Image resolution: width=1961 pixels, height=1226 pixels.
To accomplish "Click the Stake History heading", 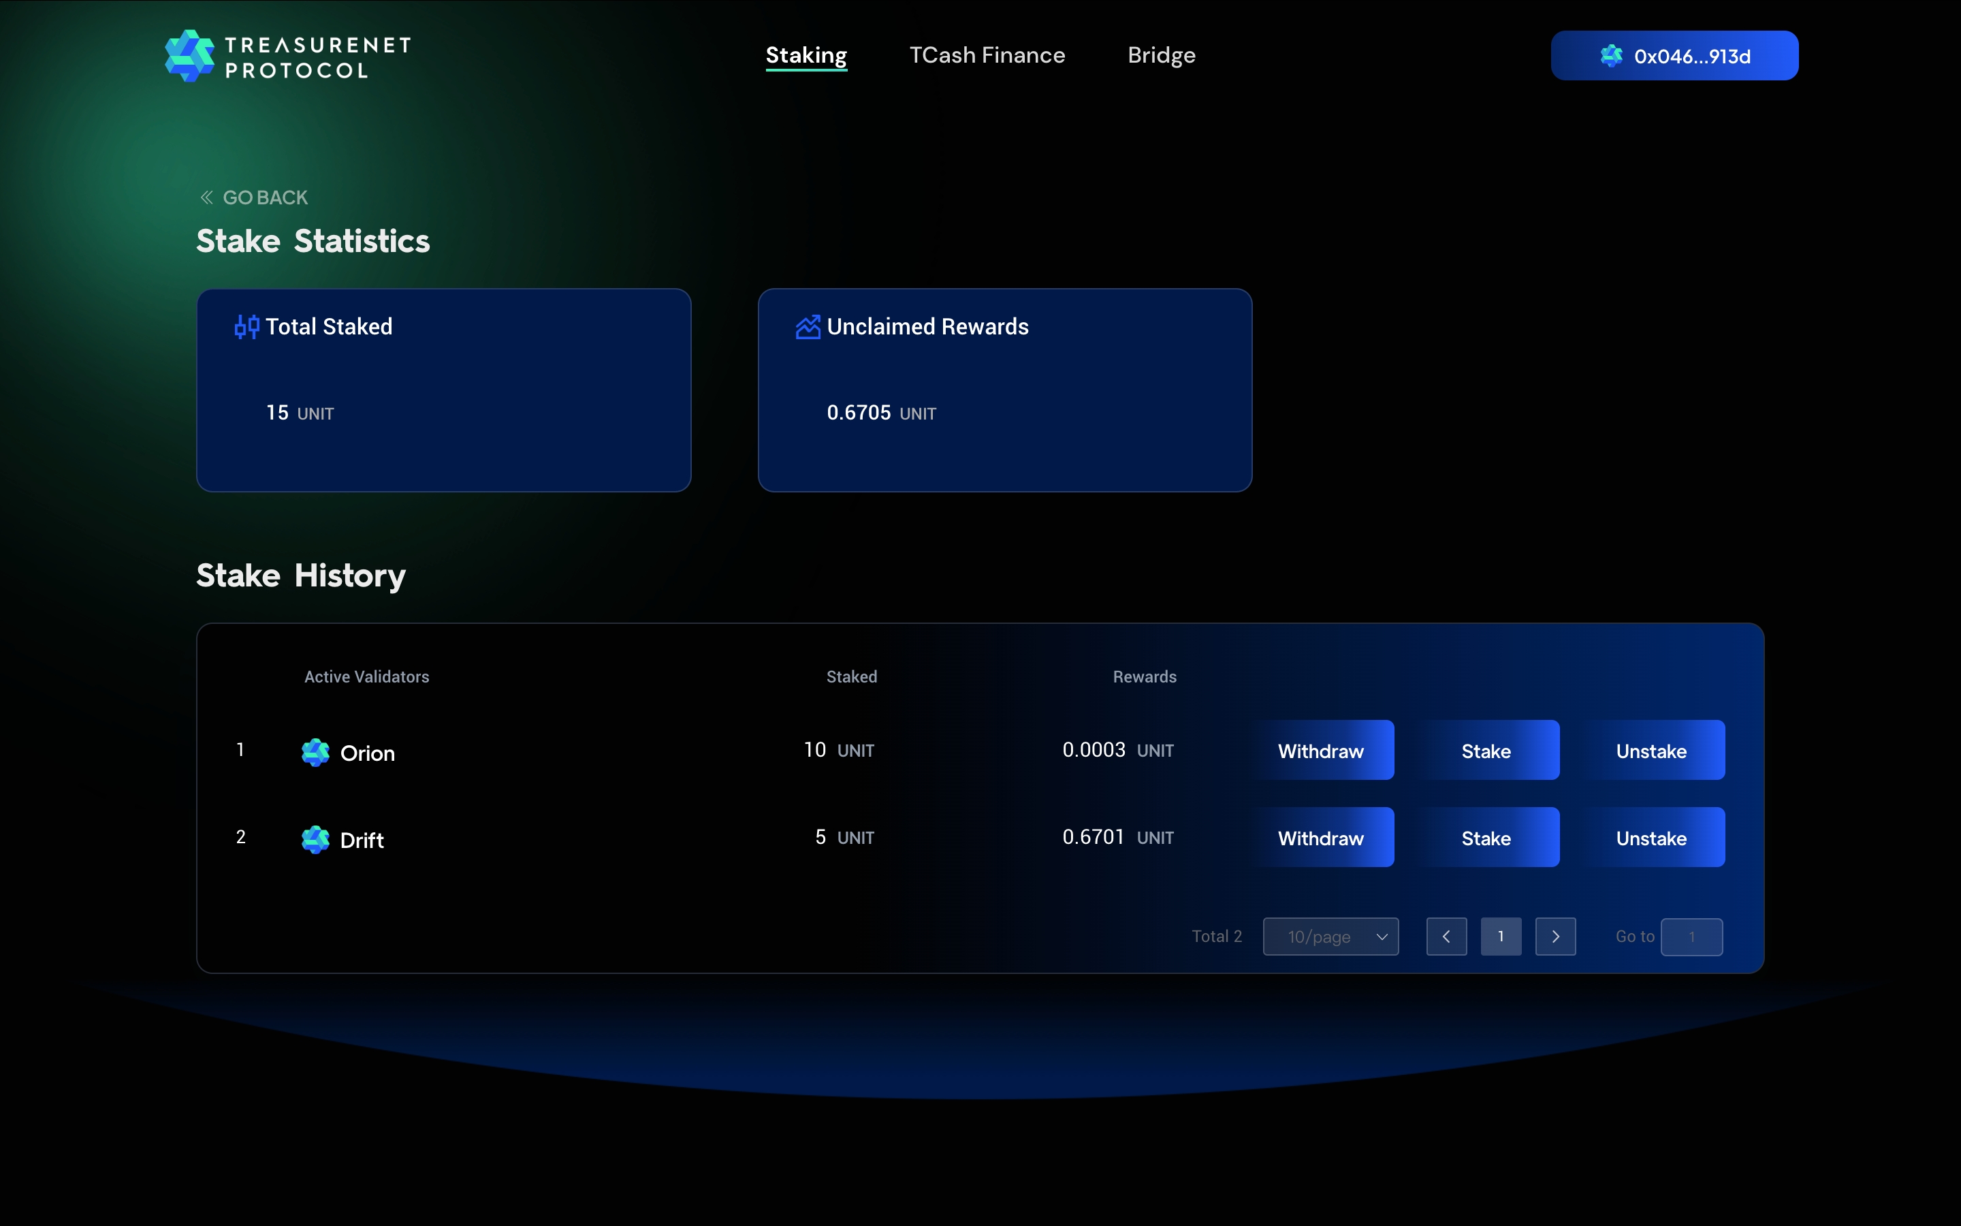I will pos(301,576).
